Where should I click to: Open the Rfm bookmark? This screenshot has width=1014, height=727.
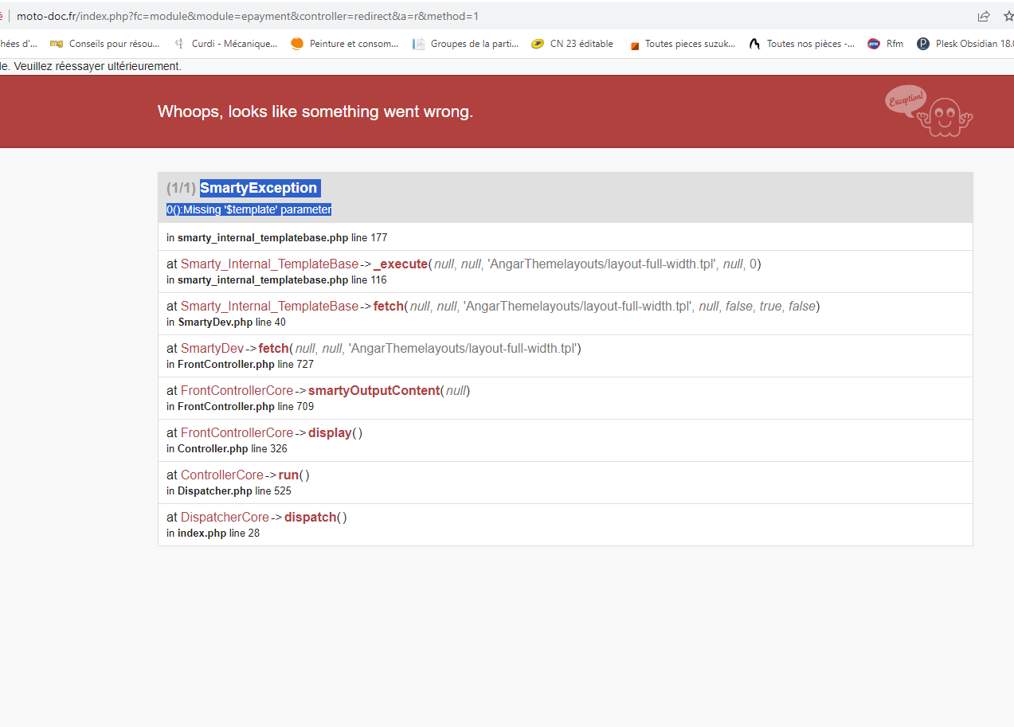coord(886,44)
